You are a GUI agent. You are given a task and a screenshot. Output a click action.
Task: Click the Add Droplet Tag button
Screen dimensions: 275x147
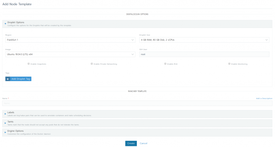pyautogui.click(x=18, y=79)
